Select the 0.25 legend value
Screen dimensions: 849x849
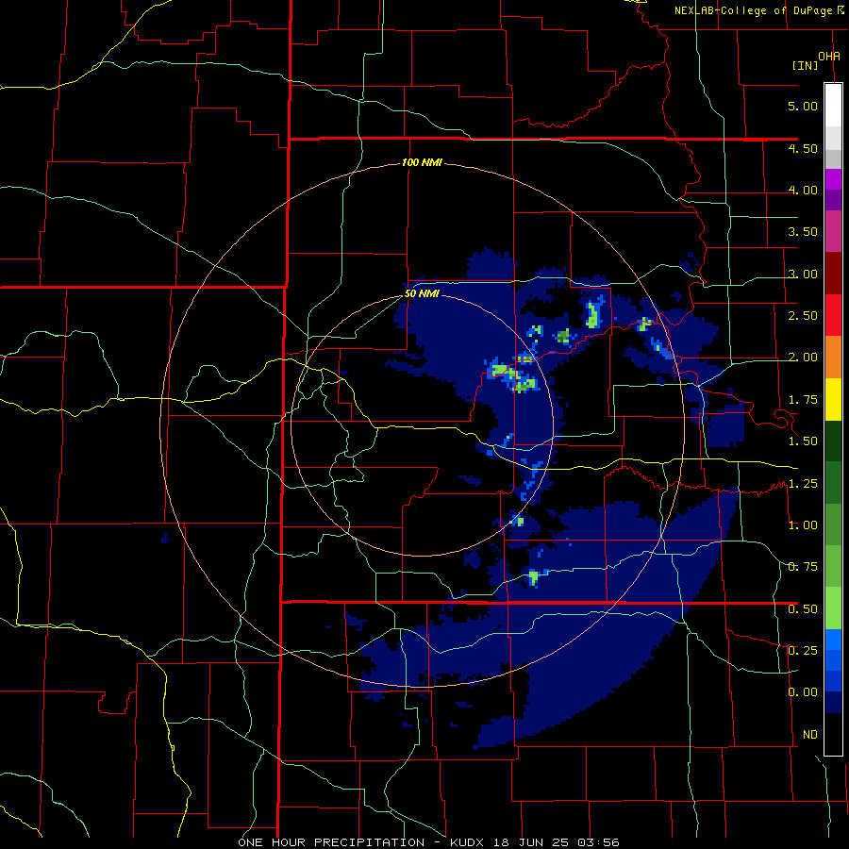point(803,651)
